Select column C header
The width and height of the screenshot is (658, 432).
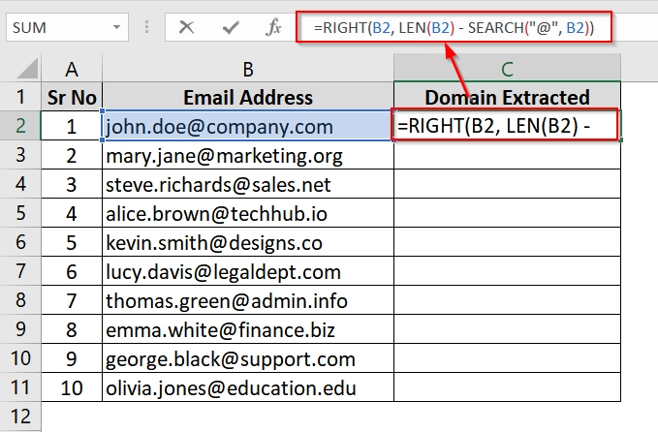[507, 69]
